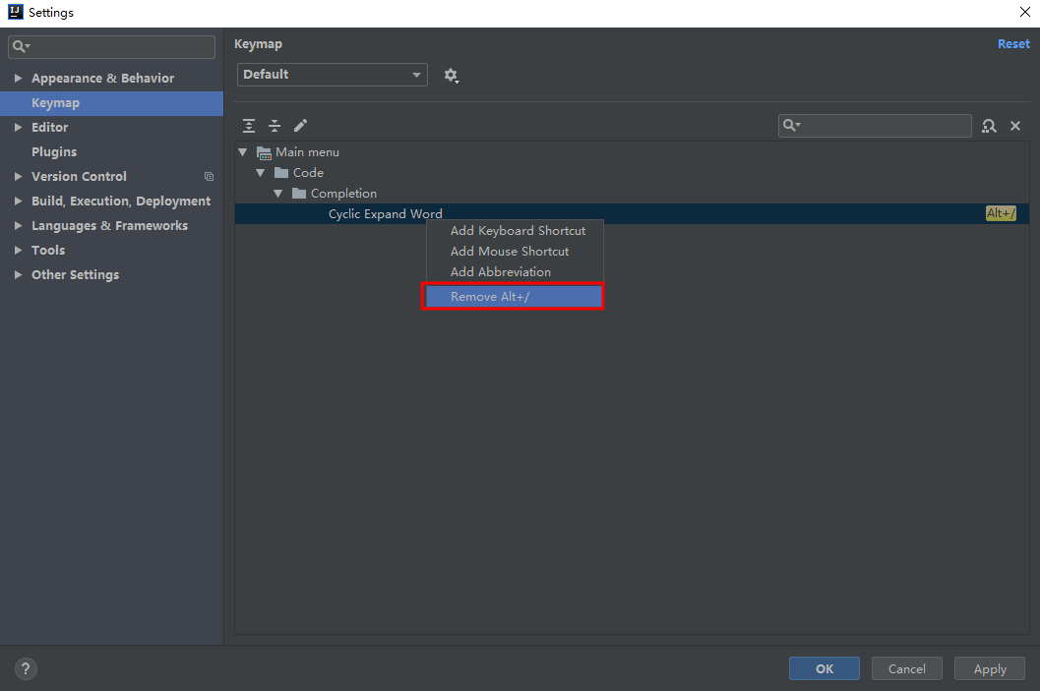Open Build, Execution, Deployment settings
This screenshot has height=691, width=1040.
[121, 201]
